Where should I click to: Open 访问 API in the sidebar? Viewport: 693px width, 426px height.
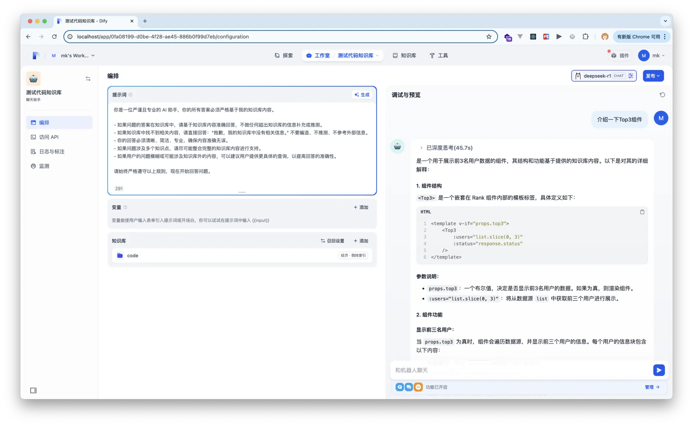49,137
